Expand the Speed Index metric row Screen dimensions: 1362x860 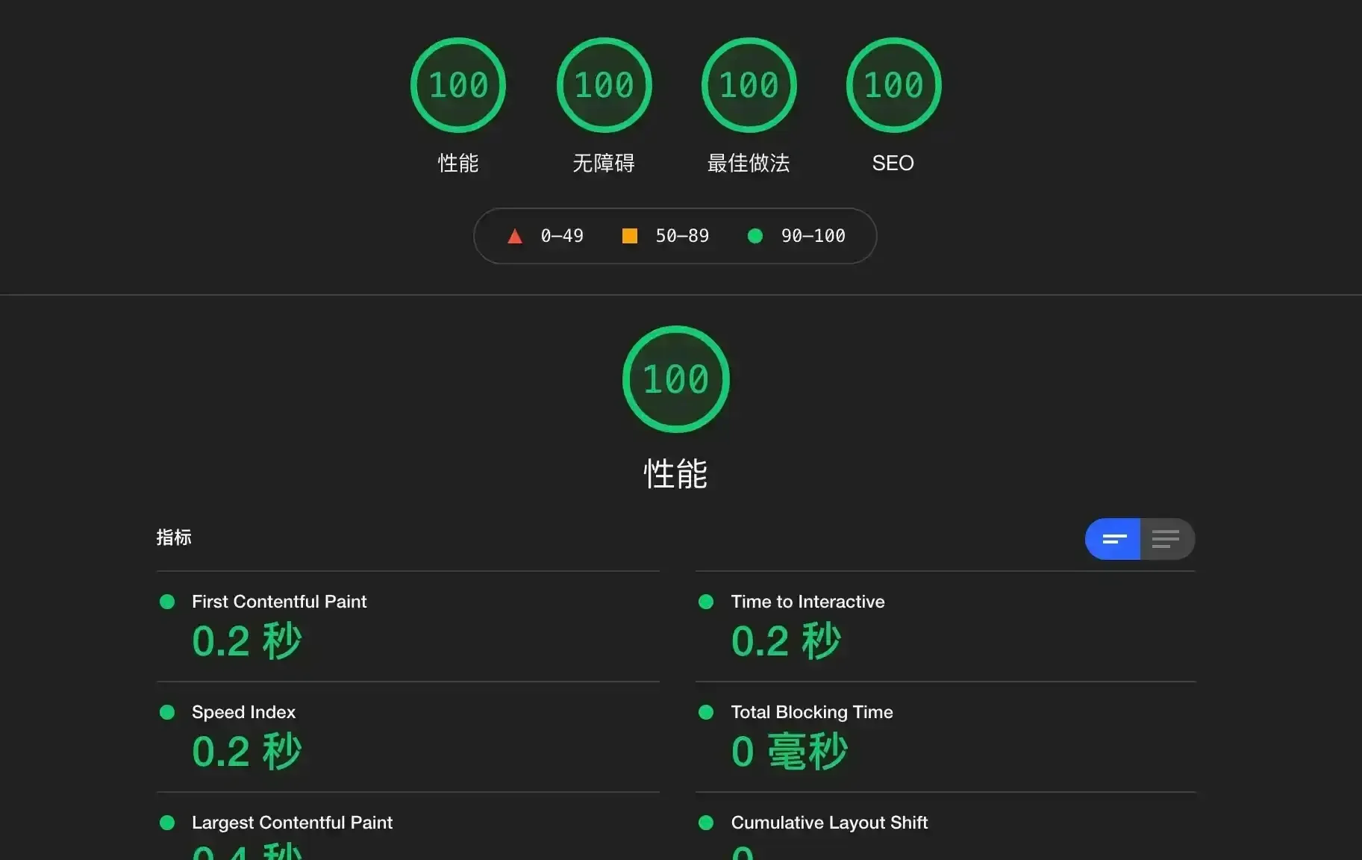pyautogui.click(x=243, y=712)
